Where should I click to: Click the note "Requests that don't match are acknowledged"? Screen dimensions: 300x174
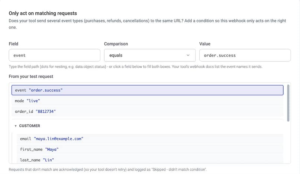pos(108,170)
